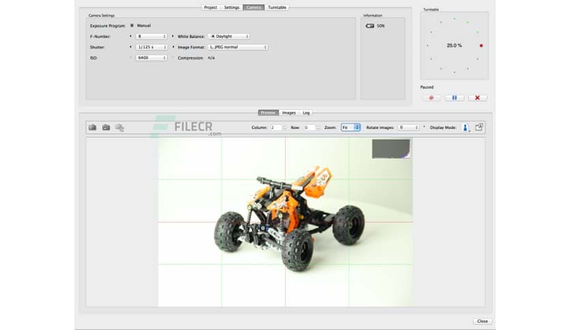Click the 25.0 % turntable progress text
Image resolution: width=570 pixels, height=330 pixels.
454,46
